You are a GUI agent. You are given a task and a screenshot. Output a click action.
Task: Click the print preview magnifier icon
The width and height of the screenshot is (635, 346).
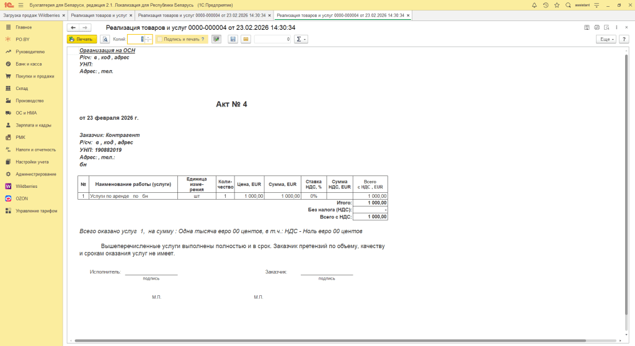point(105,39)
